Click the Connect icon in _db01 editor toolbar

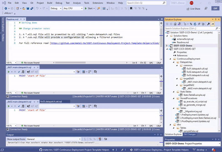coord(28,72)
